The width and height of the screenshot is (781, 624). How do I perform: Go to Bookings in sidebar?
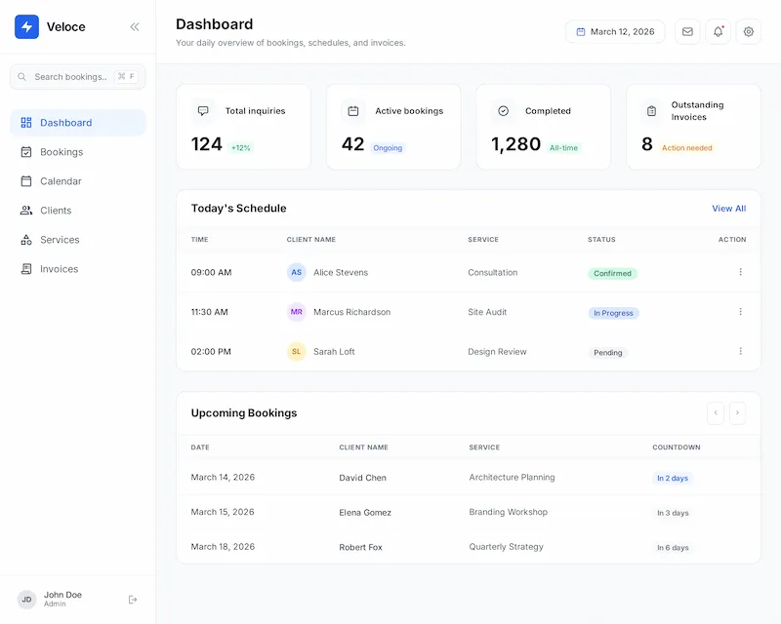coord(78,152)
